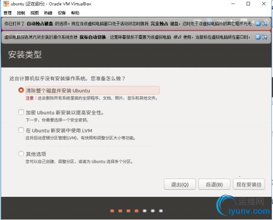Maximize the VirtualBox window

[248, 4]
